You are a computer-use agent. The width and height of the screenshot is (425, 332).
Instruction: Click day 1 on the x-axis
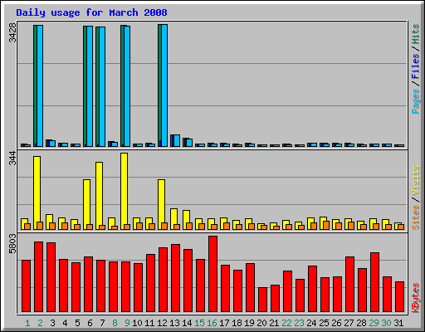pos(27,323)
